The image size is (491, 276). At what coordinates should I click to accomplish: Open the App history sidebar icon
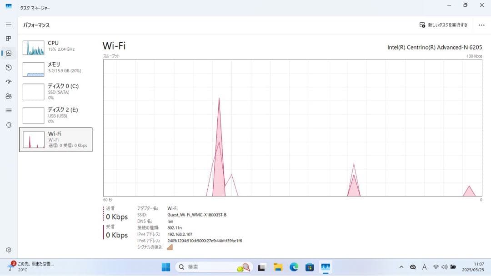(9, 68)
